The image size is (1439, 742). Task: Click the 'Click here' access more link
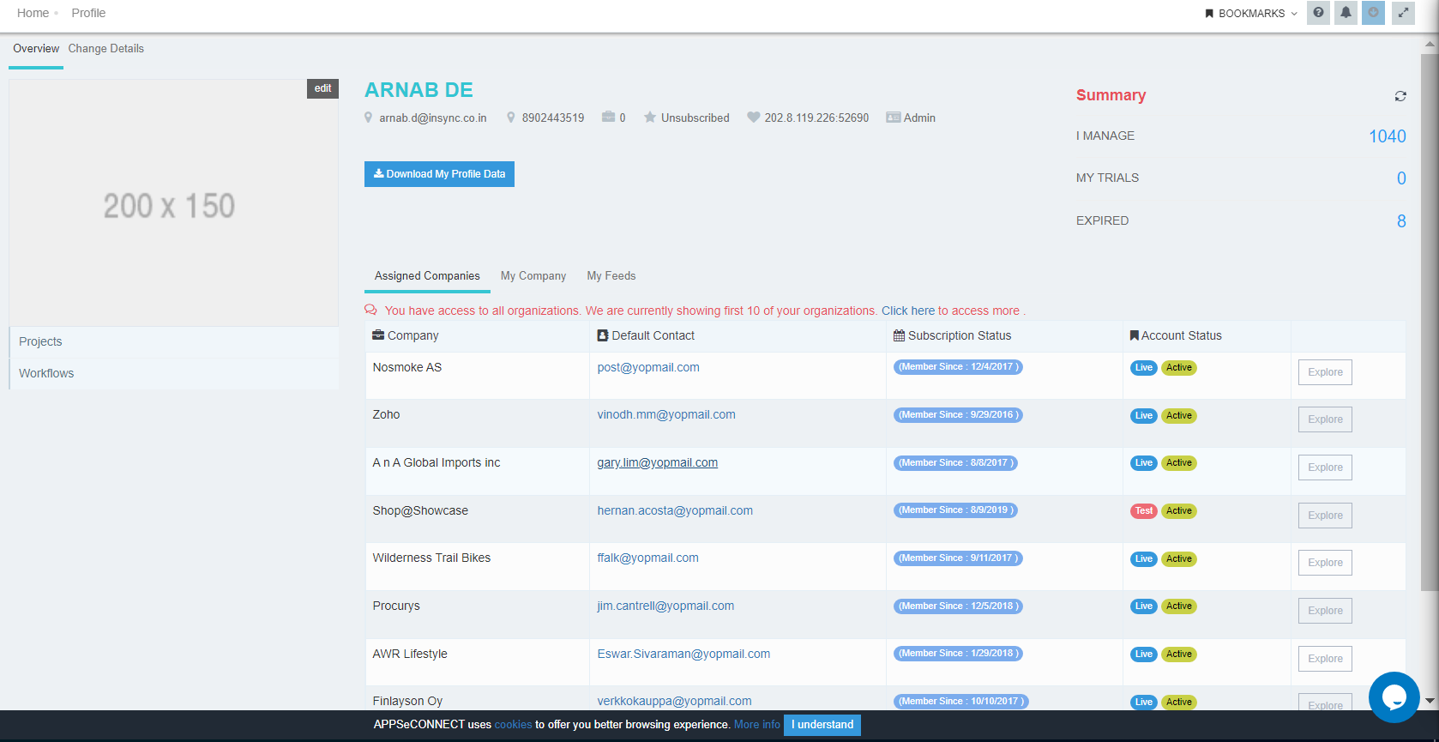pyautogui.click(x=908, y=311)
